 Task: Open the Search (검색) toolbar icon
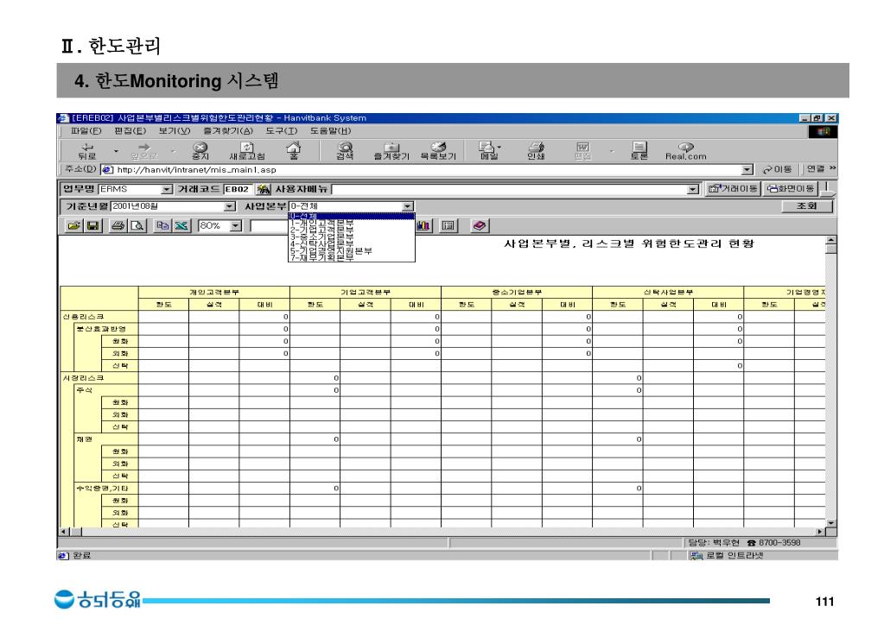click(345, 151)
